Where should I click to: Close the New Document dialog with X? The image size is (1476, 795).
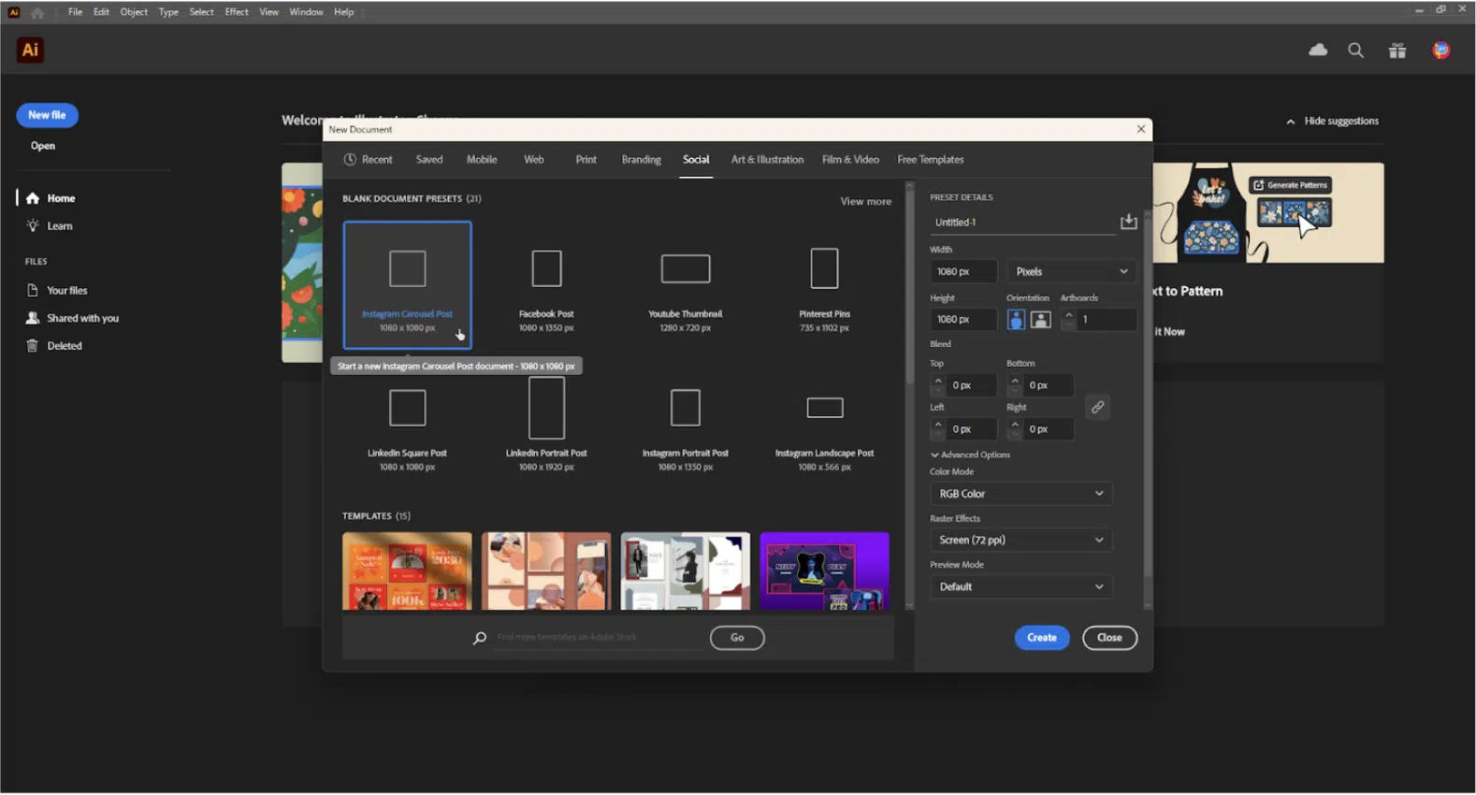pos(1141,129)
